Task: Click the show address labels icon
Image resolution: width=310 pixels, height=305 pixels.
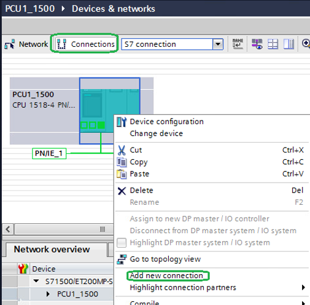Action: point(257,44)
